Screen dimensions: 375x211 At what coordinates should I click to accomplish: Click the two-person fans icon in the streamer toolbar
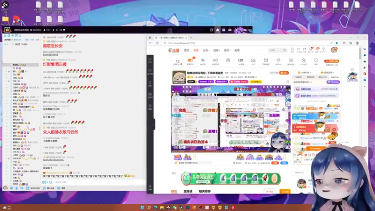click(x=253, y=60)
